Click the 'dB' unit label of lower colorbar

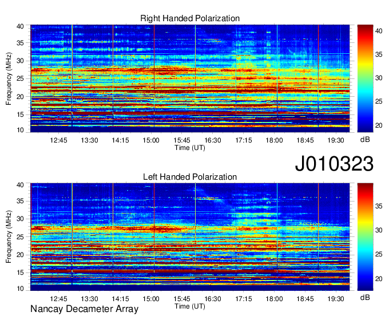point(365,297)
